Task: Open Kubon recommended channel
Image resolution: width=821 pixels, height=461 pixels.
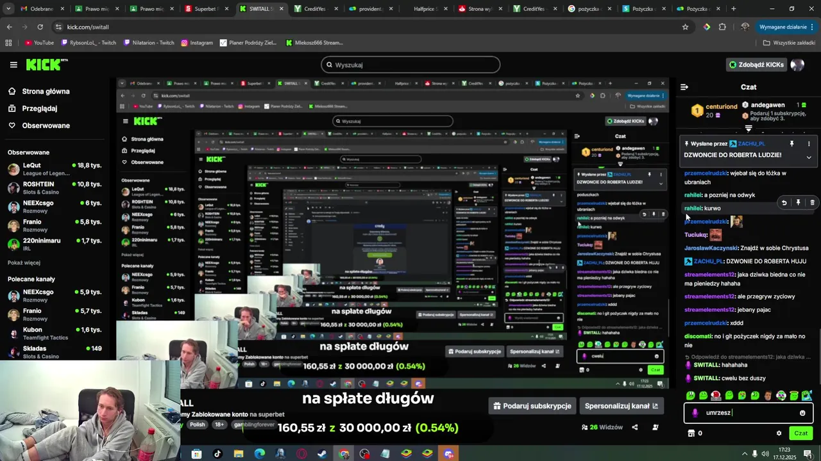Action: coord(55,334)
